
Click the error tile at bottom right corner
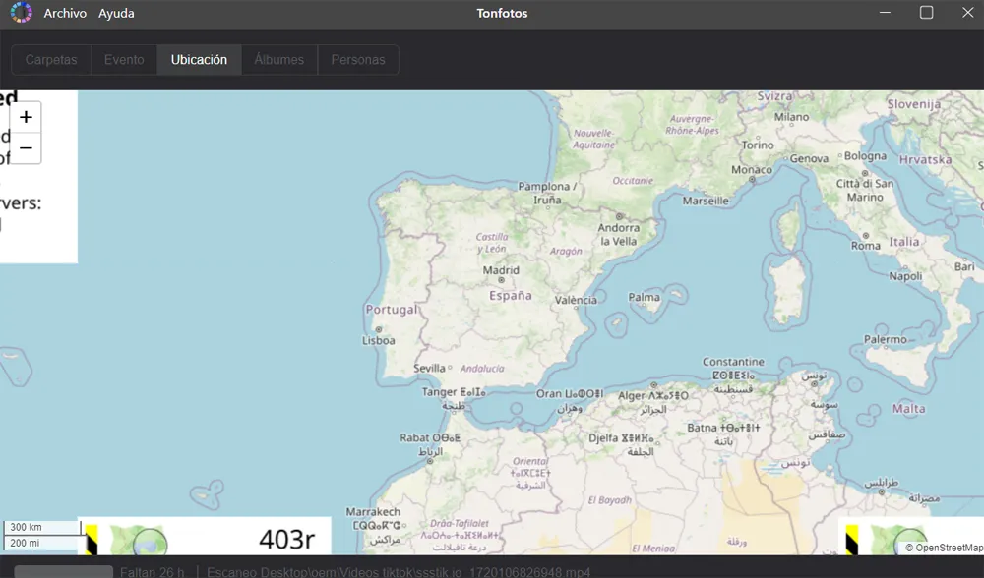[911, 536]
